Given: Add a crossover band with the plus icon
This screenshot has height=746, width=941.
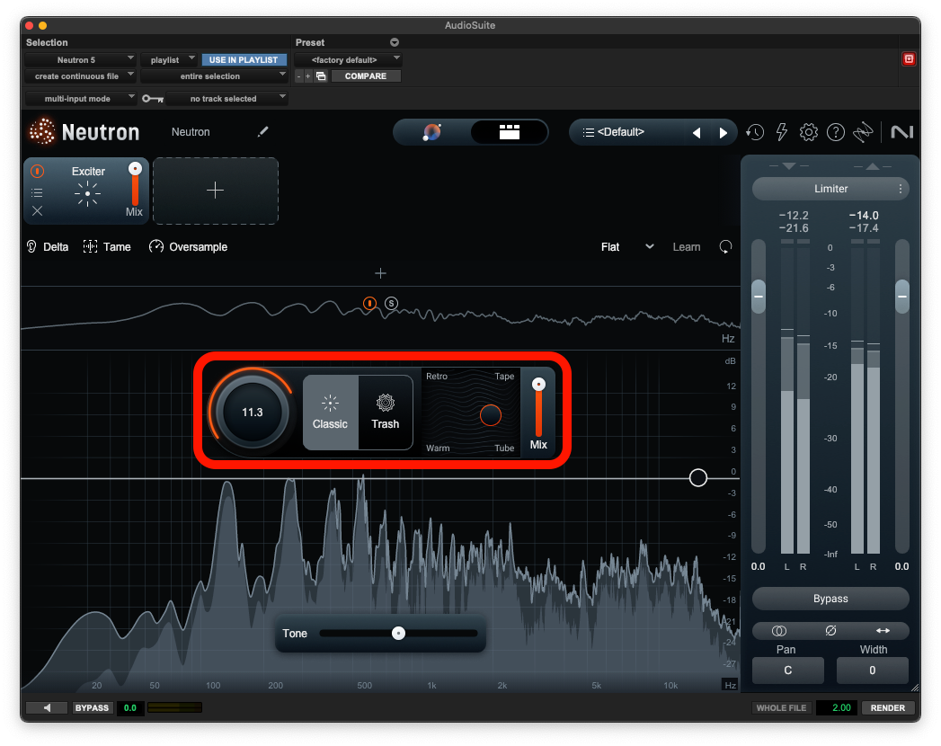Looking at the screenshot, I should point(380,273).
